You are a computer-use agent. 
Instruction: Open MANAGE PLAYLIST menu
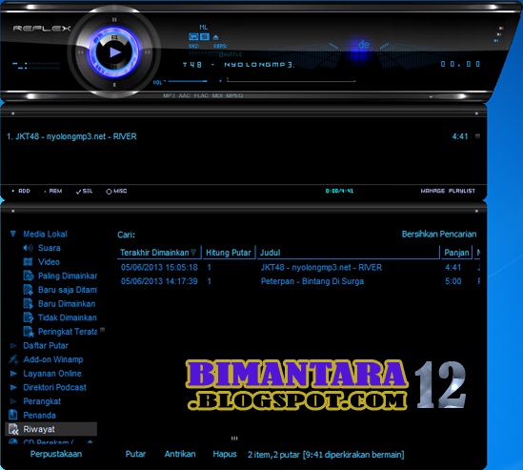[448, 191]
